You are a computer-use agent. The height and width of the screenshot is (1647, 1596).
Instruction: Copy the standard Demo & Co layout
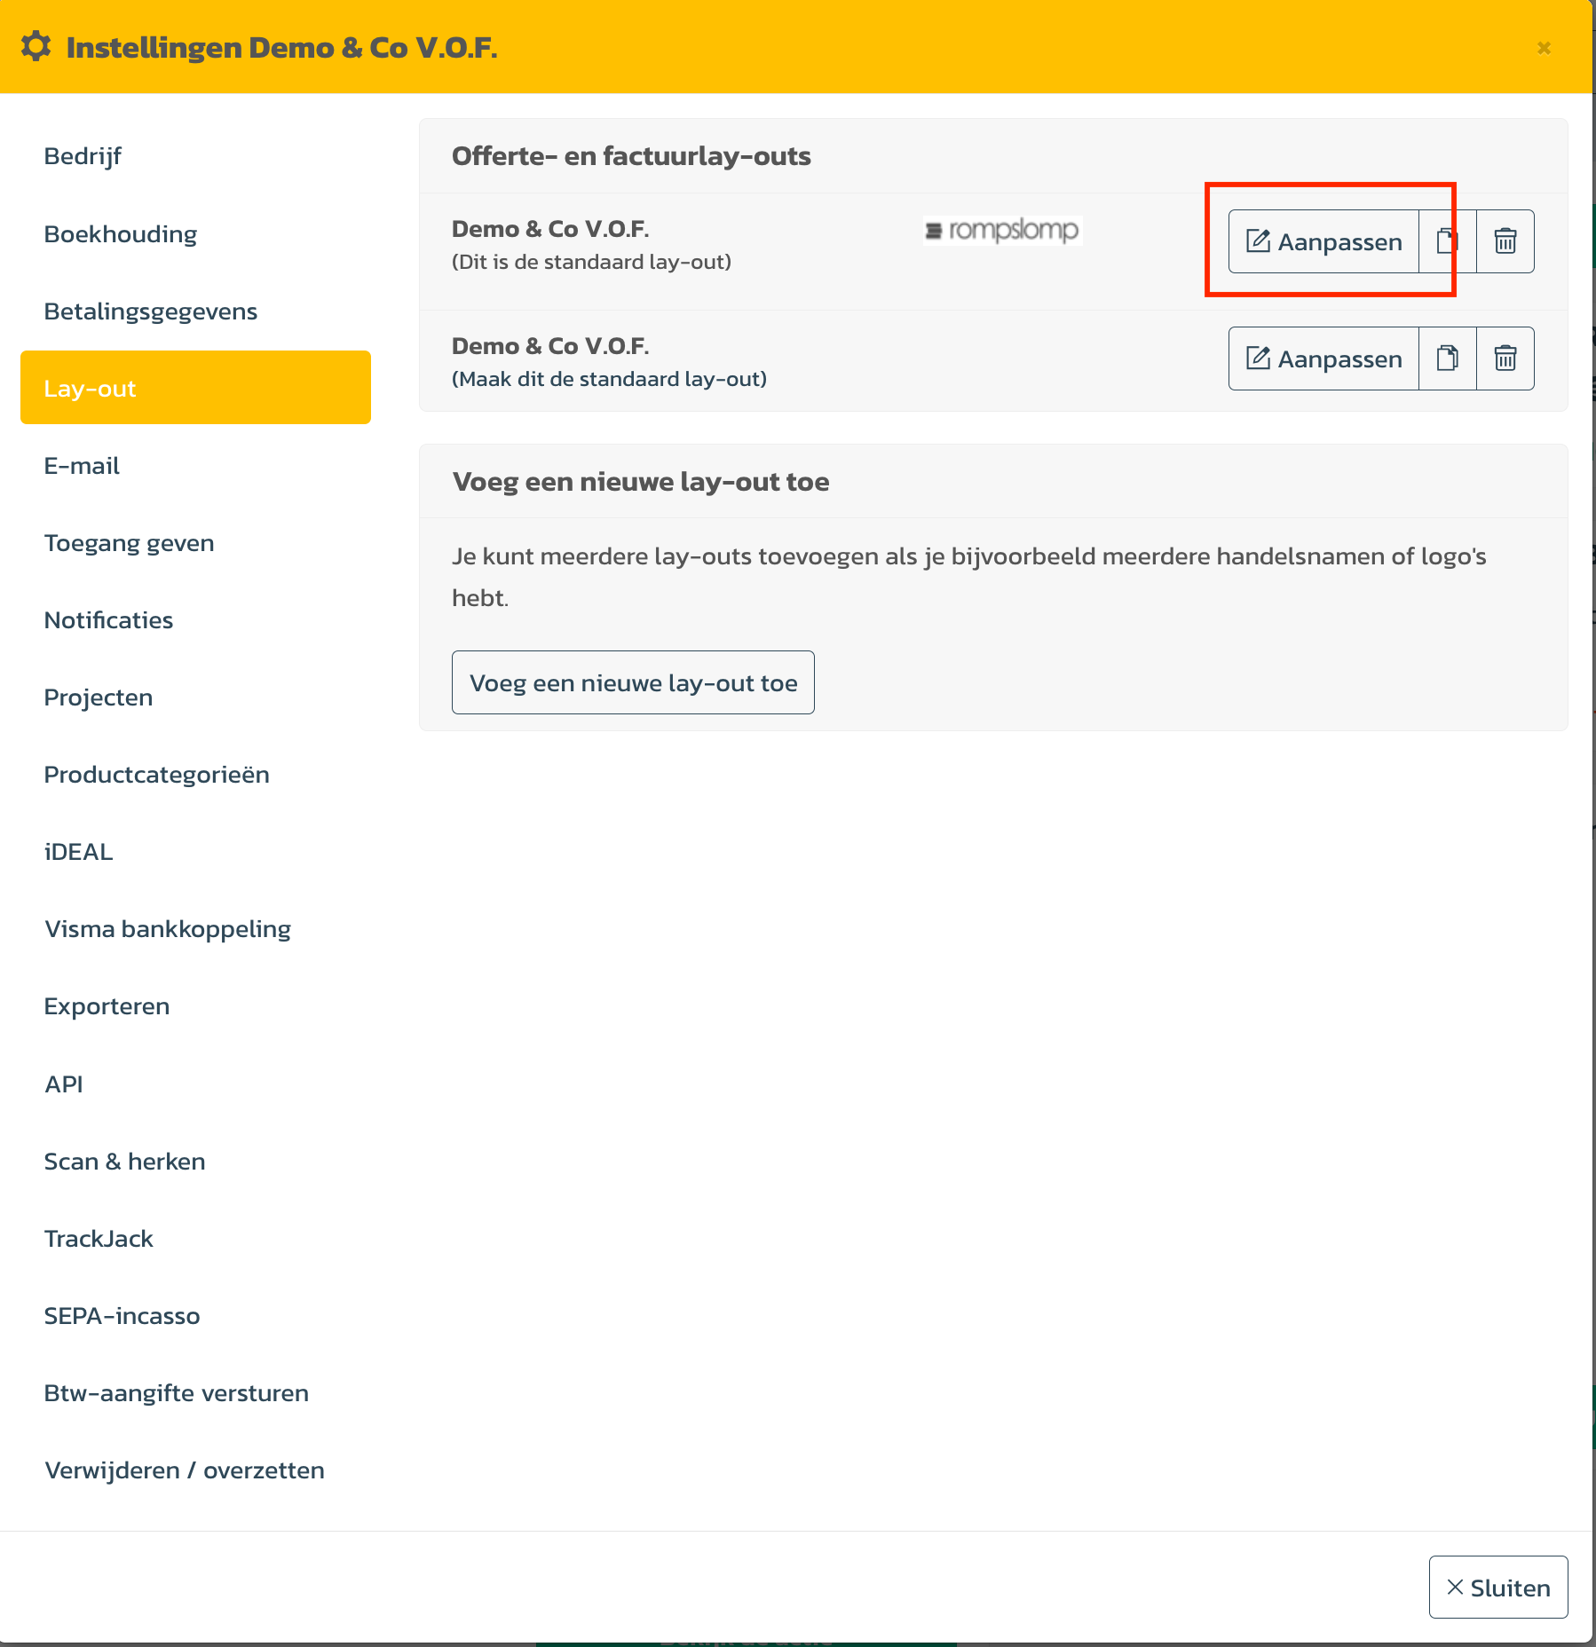[1447, 241]
